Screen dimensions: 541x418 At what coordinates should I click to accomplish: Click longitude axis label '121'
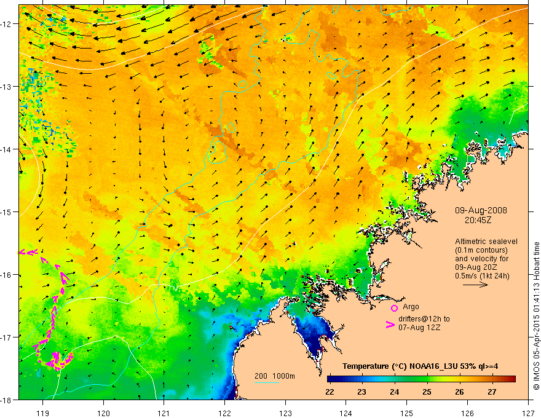coord(164,413)
